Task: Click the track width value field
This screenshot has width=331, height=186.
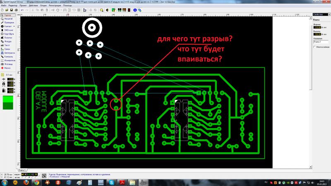Action: [10, 79]
